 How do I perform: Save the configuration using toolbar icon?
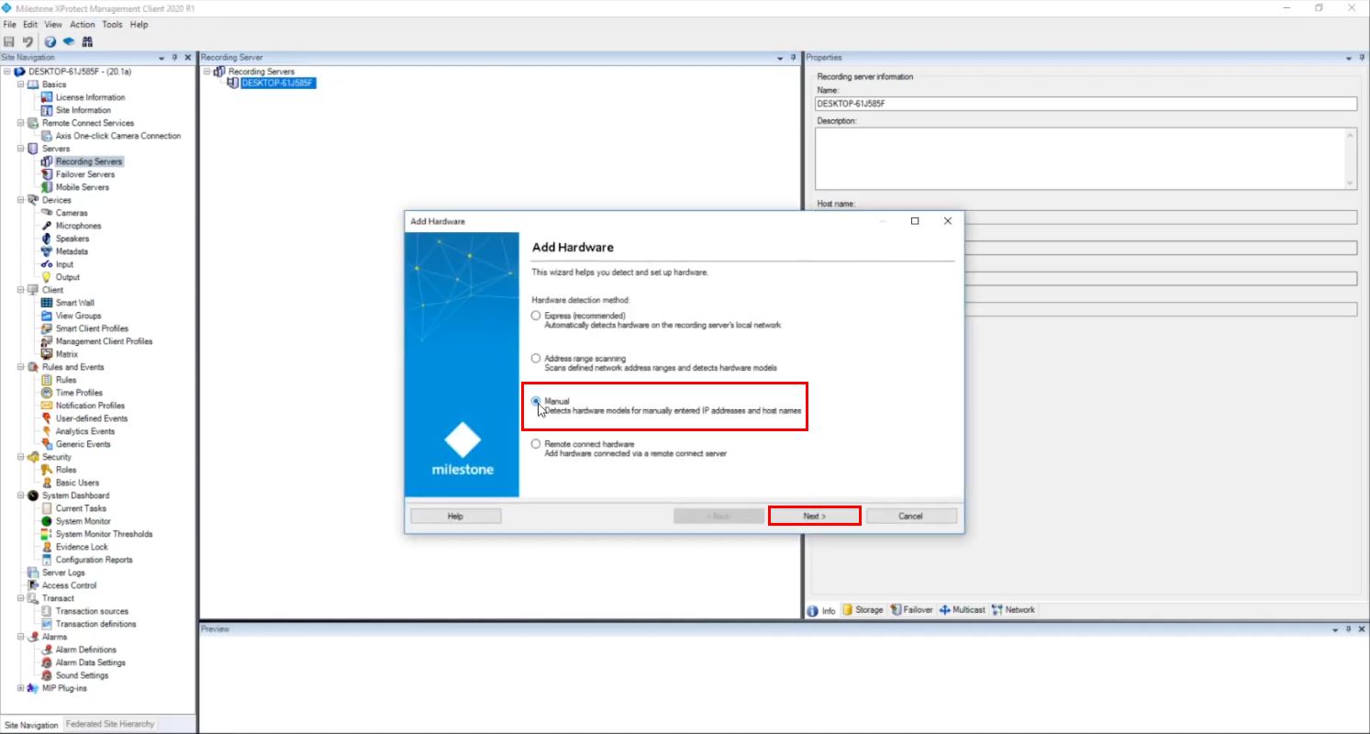pyautogui.click(x=9, y=41)
